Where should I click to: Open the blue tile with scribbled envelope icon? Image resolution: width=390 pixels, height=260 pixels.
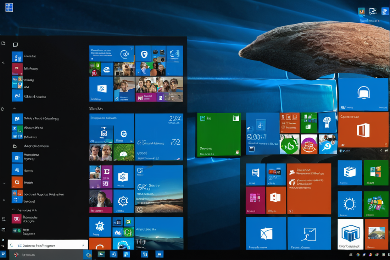(x=101, y=89)
